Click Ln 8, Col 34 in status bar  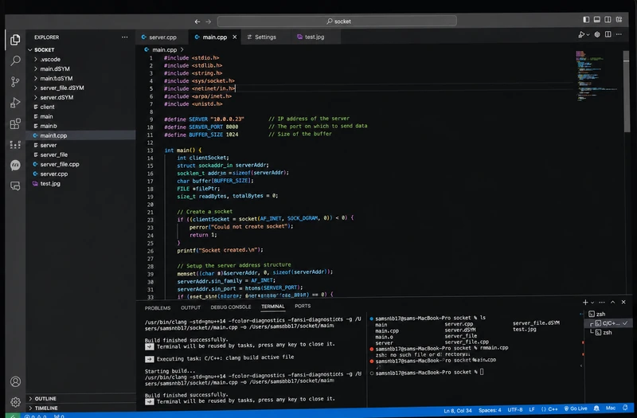click(x=457, y=410)
